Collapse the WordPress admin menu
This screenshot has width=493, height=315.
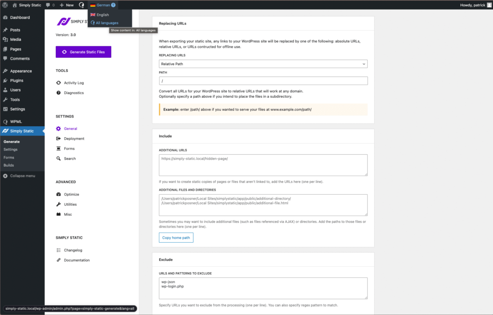(19, 176)
